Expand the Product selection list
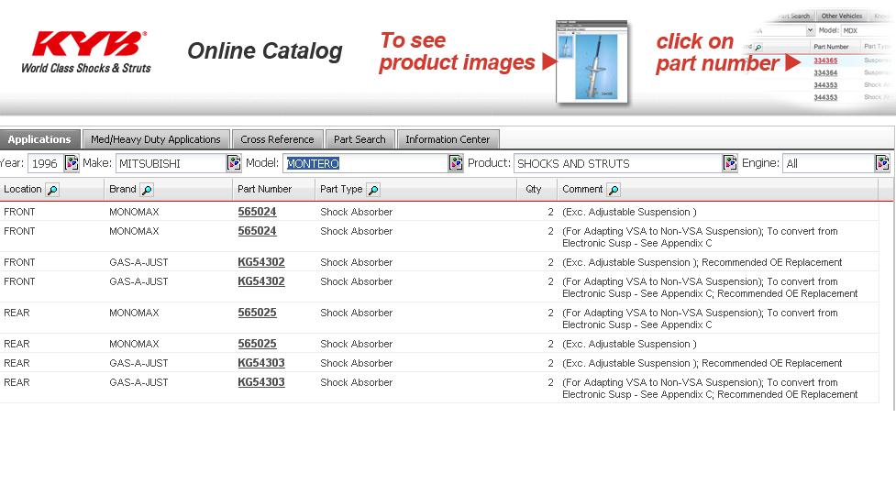The image size is (896, 495). (730, 163)
